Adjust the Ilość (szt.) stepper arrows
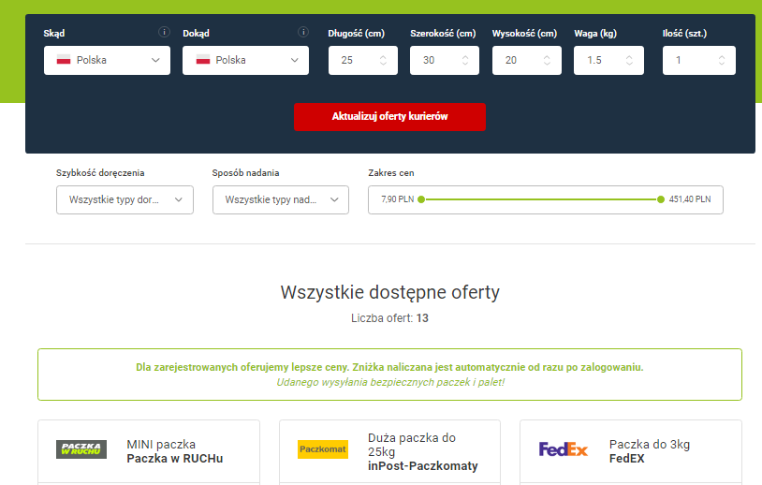This screenshot has width=762, height=485. point(721,60)
